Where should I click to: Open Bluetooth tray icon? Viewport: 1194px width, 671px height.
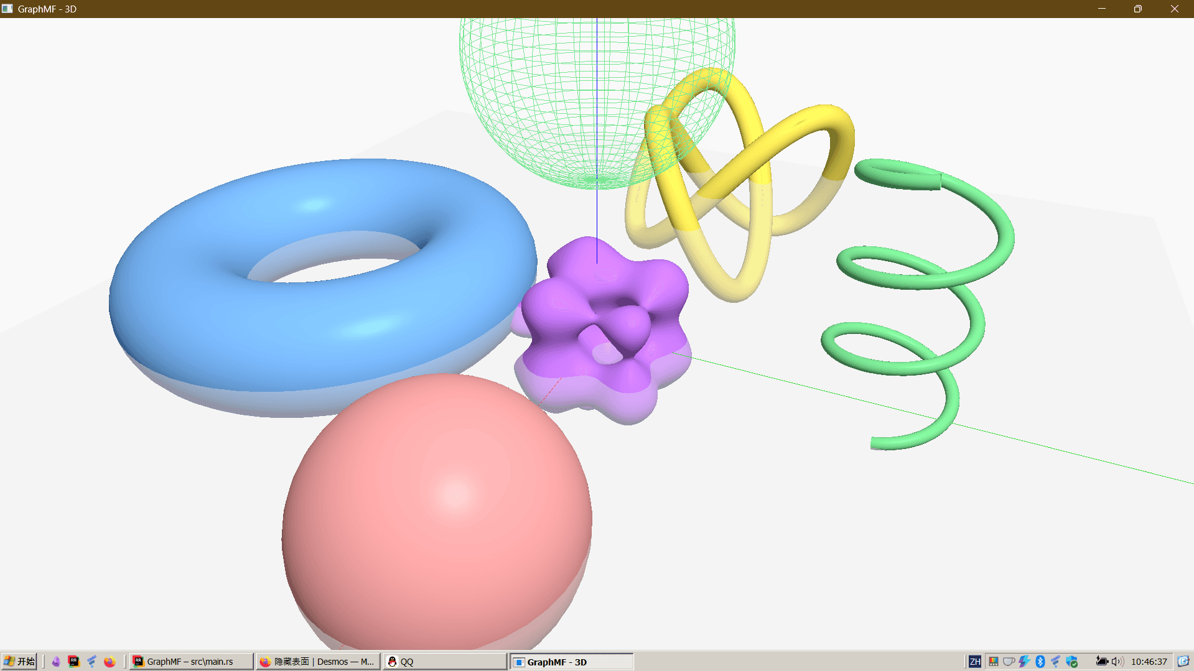[1040, 661]
